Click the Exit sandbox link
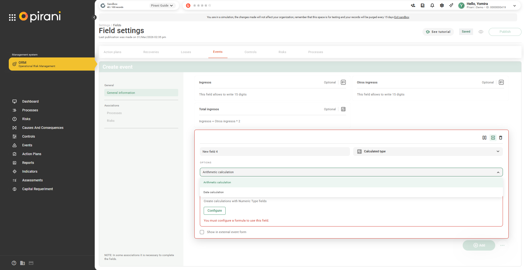 [401, 17]
